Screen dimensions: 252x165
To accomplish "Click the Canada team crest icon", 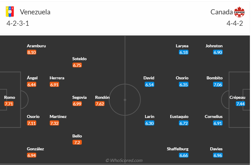I will pyautogui.click(x=239, y=12).
